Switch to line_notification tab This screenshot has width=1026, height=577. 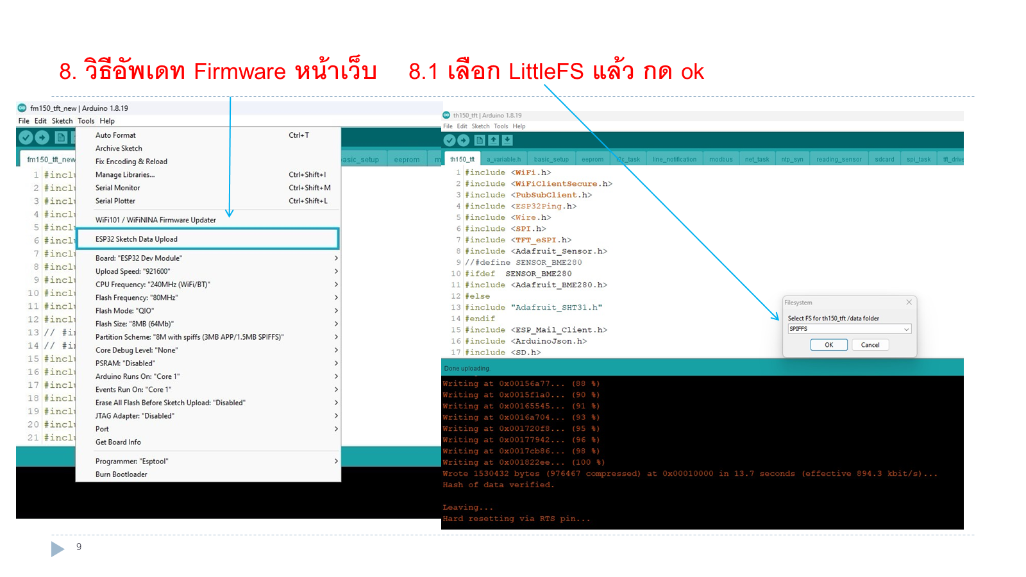[x=674, y=159]
